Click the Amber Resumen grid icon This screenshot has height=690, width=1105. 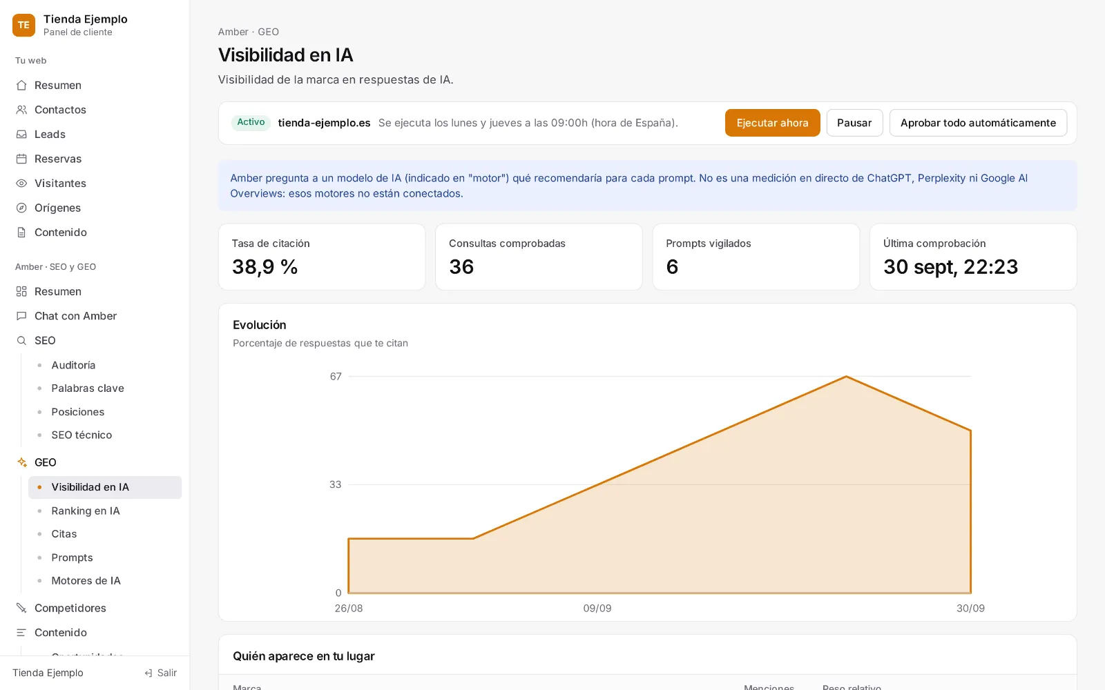(x=21, y=291)
